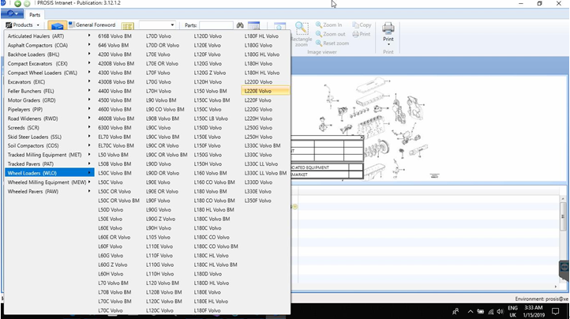570x319 pixels.
Task: Click the Copy icon in image viewer
Action: tap(362, 25)
